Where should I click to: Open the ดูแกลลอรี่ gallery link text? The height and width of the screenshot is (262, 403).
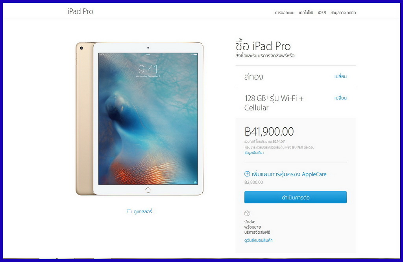point(143,211)
